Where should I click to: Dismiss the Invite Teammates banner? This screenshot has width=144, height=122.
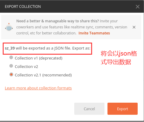click(x=134, y=27)
